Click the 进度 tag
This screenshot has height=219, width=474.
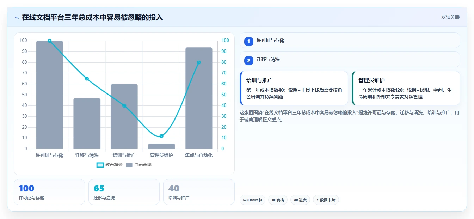[x=300, y=200]
